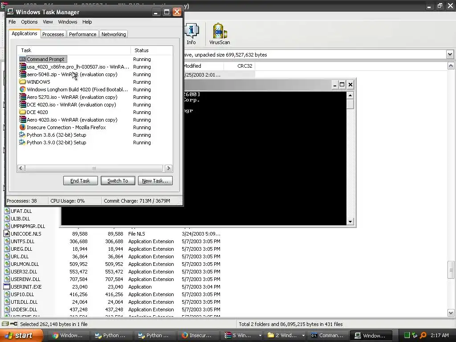Viewport: 456px width, 342px height.
Task: Click the magnifier icon in the system tray
Action: [423, 335]
